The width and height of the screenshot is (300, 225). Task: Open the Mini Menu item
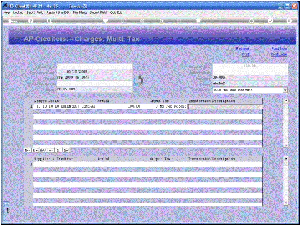[80, 12]
